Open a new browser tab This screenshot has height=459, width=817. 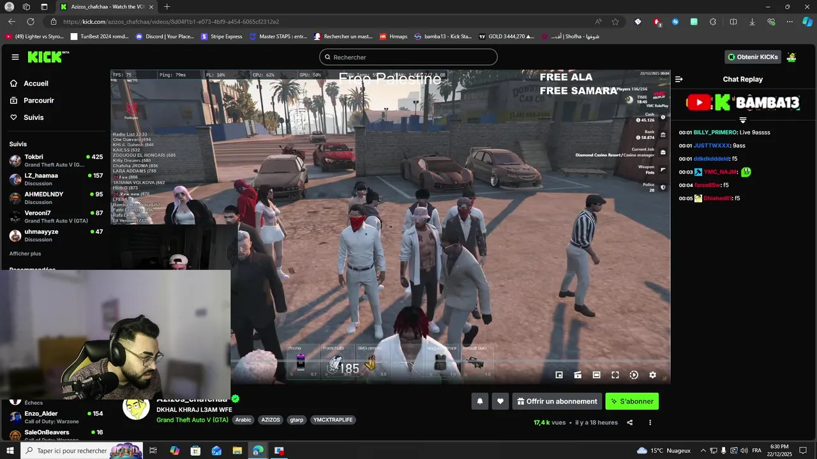coord(167,6)
